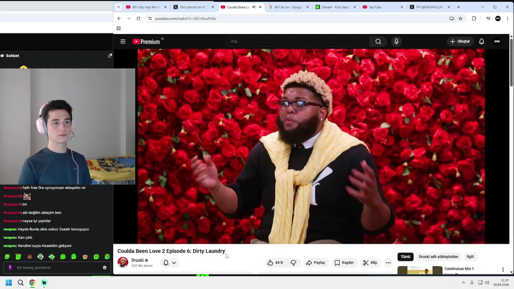Image resolution: width=514 pixels, height=289 pixels.
Task: Show hidden system tray icons
Action: pyautogui.click(x=463, y=283)
